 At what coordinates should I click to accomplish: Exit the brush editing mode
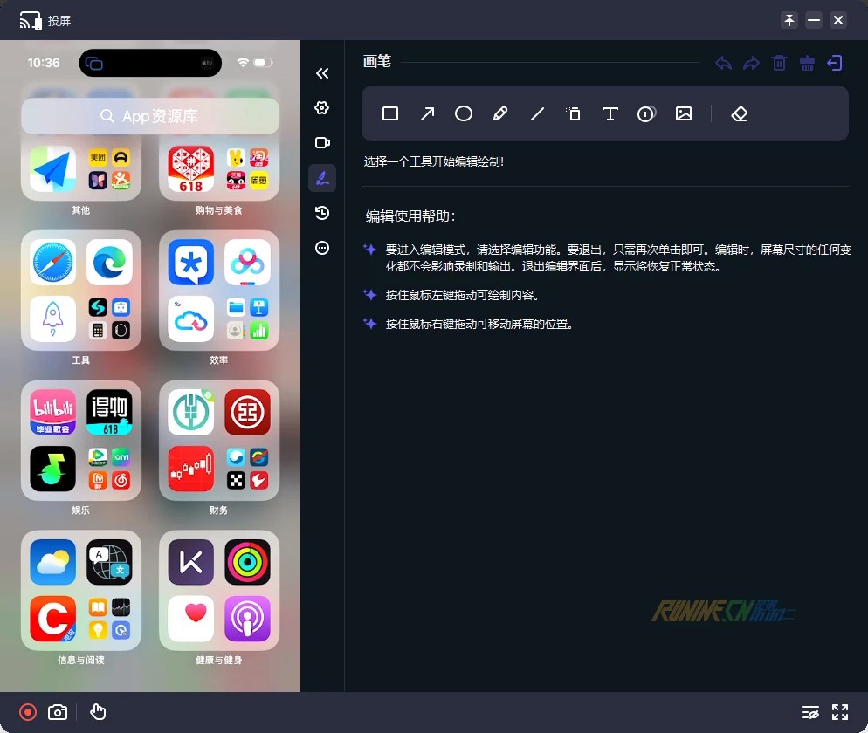pos(835,63)
